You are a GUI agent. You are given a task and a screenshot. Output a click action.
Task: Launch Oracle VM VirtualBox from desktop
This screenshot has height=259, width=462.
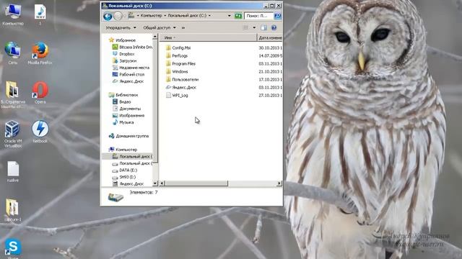(x=13, y=134)
